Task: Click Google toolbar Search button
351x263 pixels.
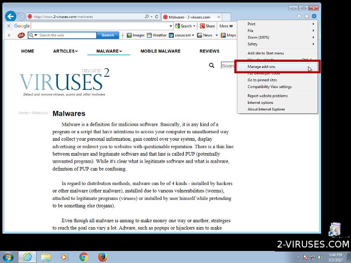Action: (x=183, y=26)
